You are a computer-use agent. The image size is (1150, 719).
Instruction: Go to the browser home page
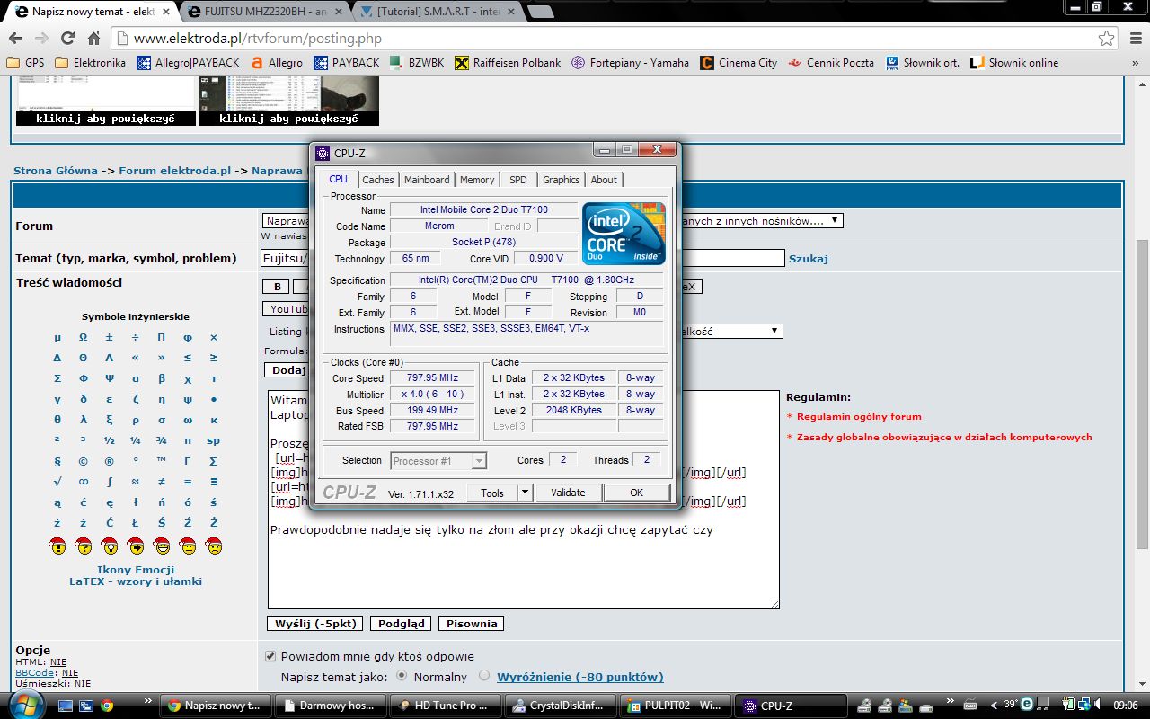(x=93, y=38)
